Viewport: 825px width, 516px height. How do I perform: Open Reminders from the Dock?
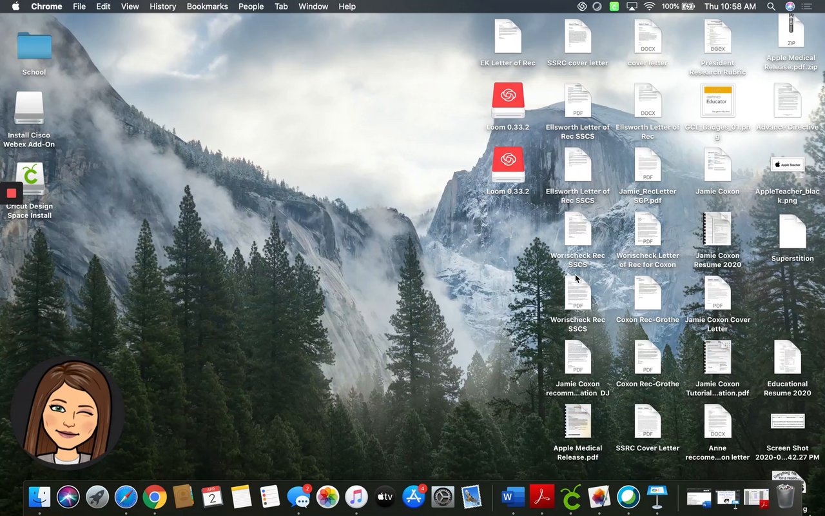269,497
